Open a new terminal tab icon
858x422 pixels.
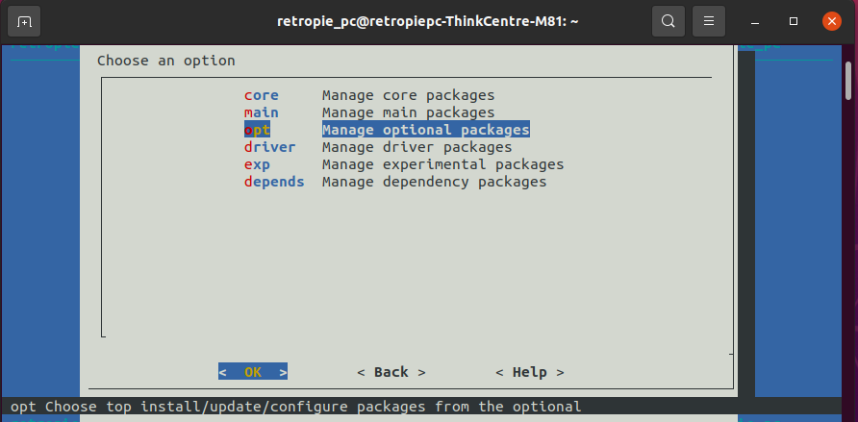tap(24, 21)
